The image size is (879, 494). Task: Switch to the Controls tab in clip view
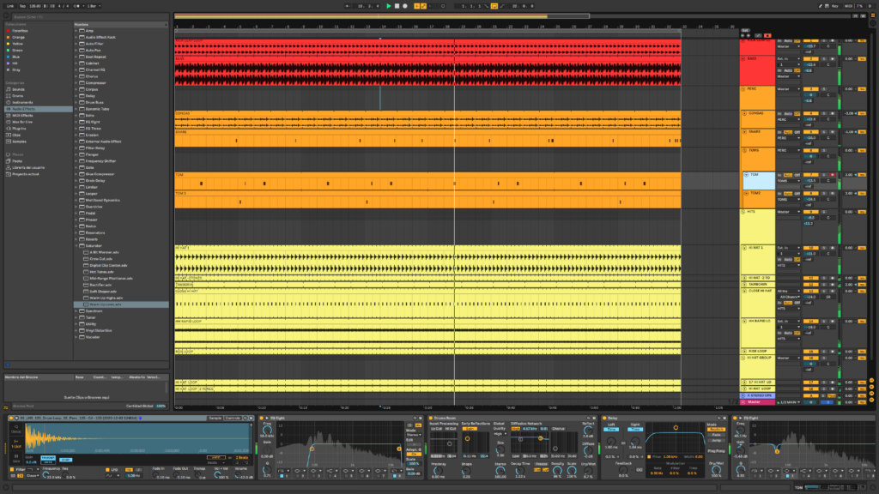[x=233, y=419]
